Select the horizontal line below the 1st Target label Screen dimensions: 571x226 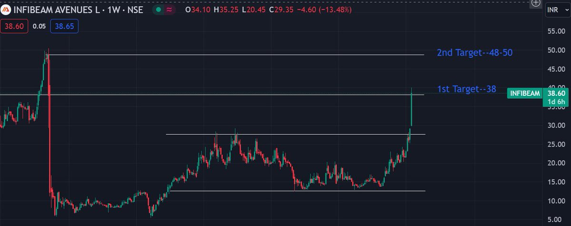(x=212, y=94)
